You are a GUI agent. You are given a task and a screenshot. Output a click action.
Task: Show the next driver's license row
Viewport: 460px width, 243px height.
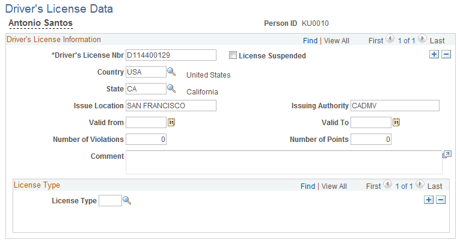tap(422, 38)
